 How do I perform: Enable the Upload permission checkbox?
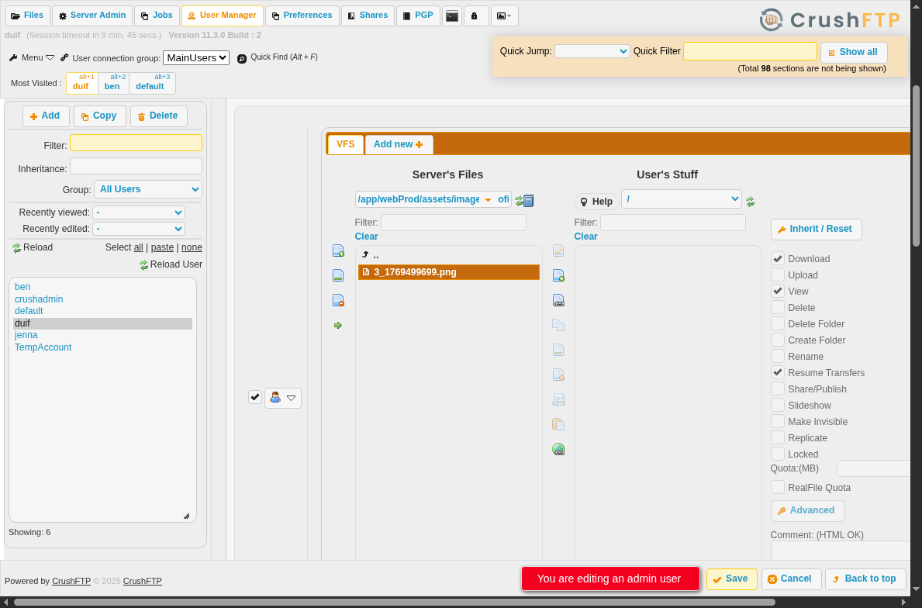pos(778,275)
